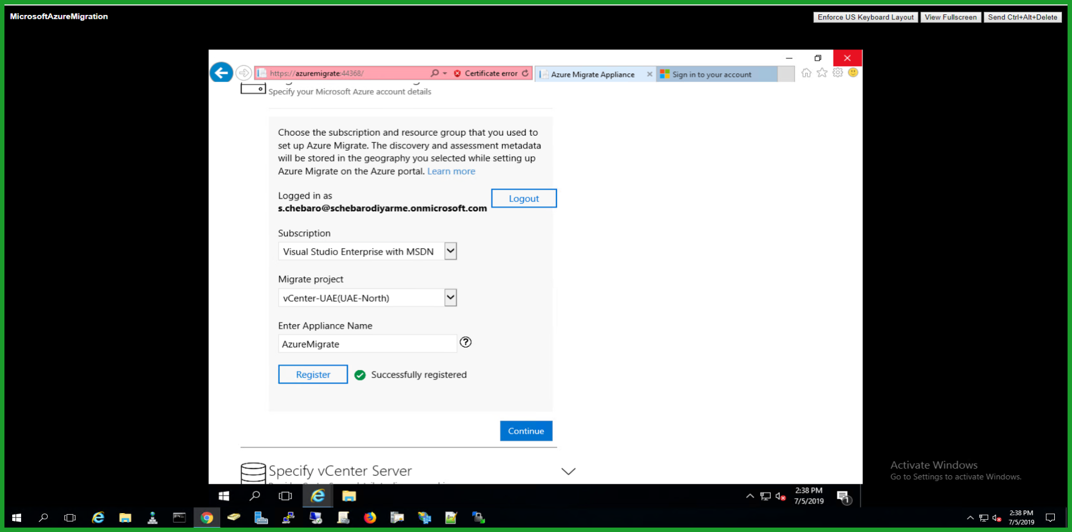Open a new tab next to Sign in tab
This screenshot has width=1072, height=532.
(x=786, y=74)
